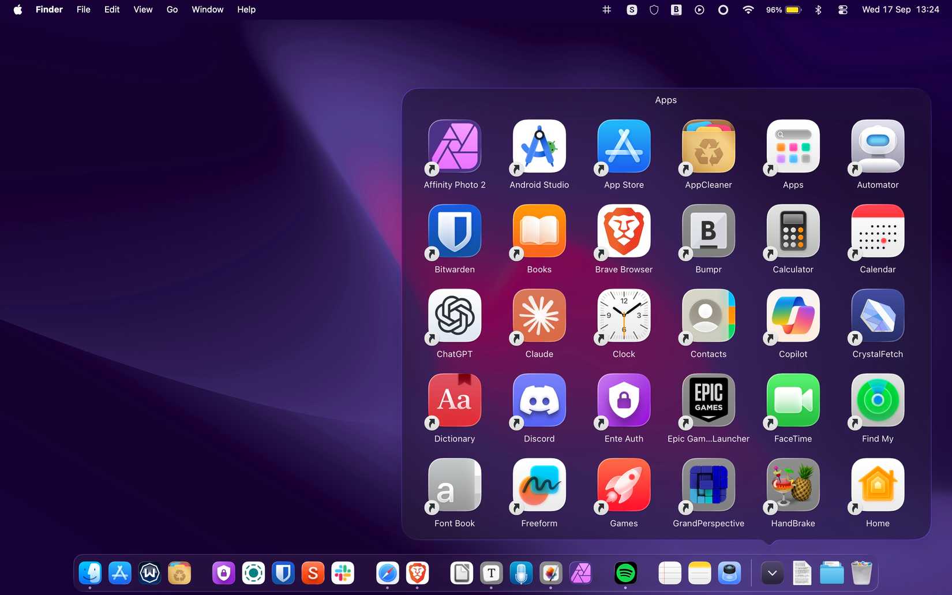The image size is (952, 595).
Task: Launch the Calendar app
Action: pyautogui.click(x=878, y=231)
